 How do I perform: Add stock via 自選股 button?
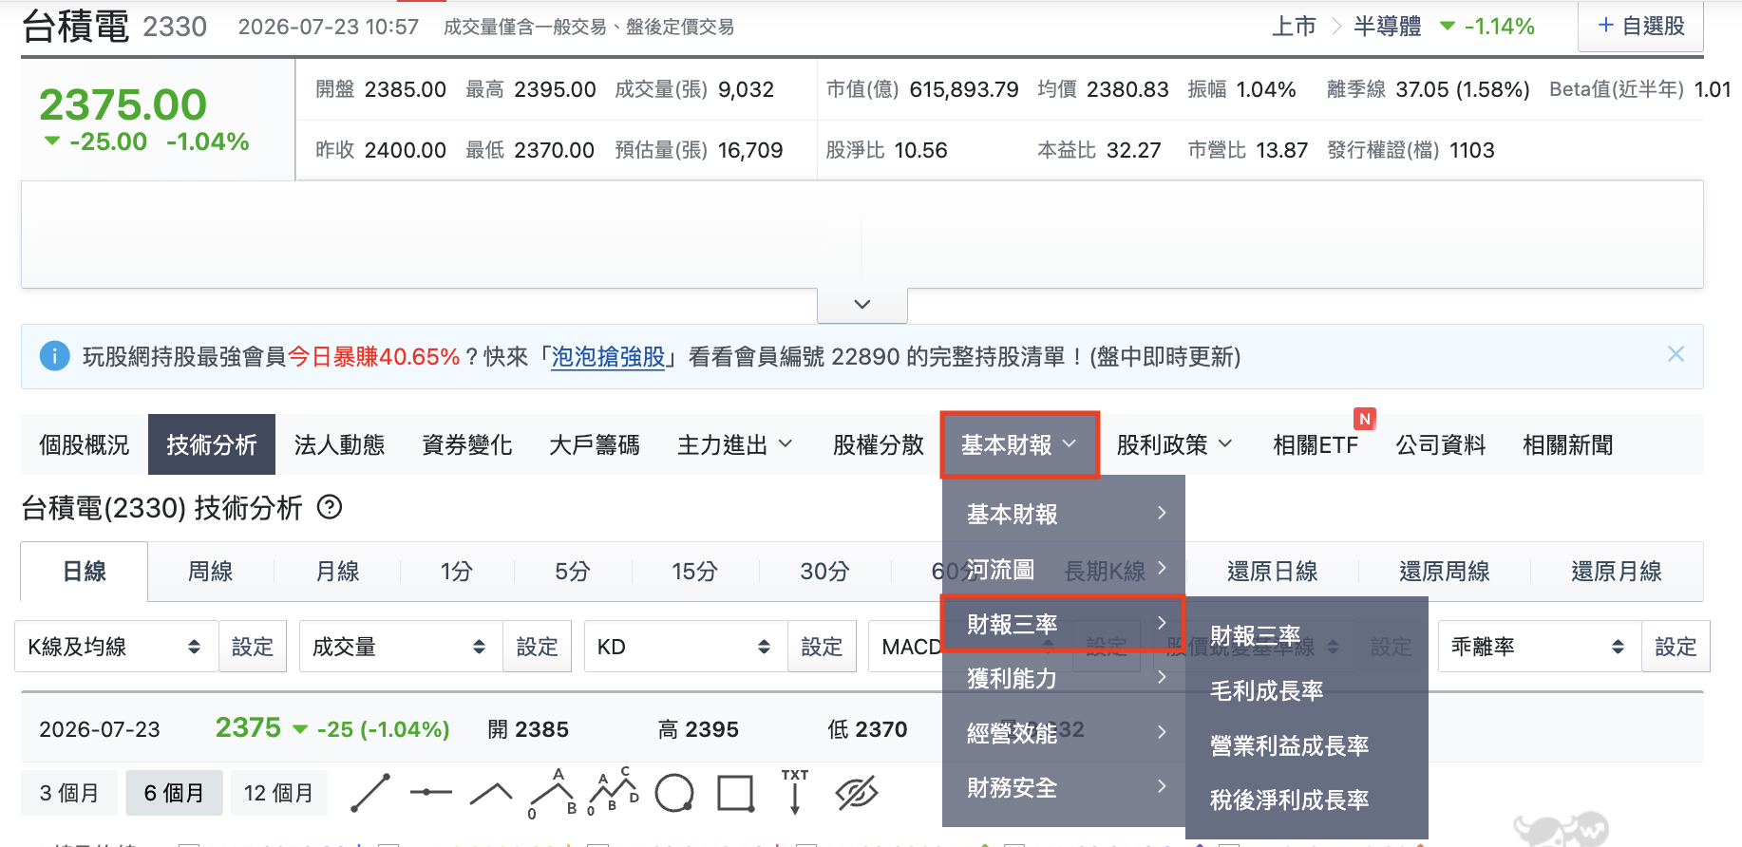(1640, 26)
